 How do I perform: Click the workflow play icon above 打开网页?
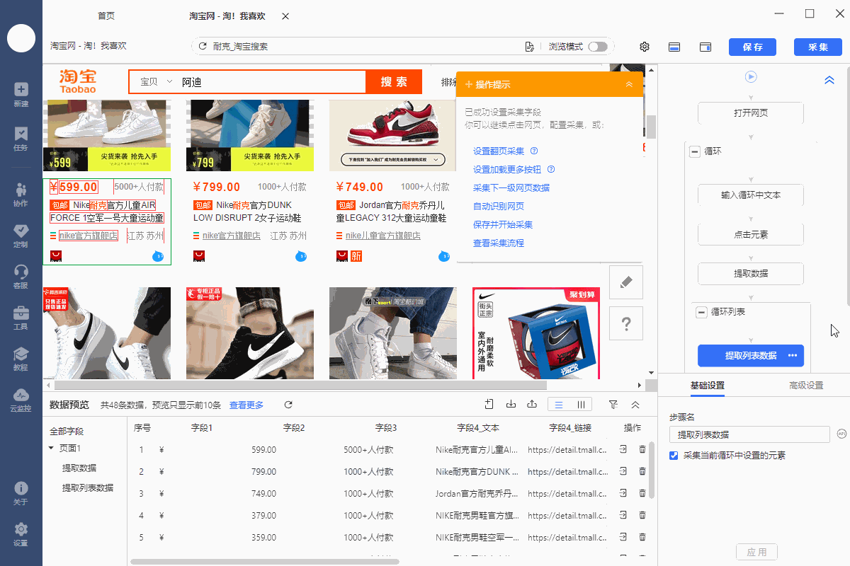[x=751, y=76]
